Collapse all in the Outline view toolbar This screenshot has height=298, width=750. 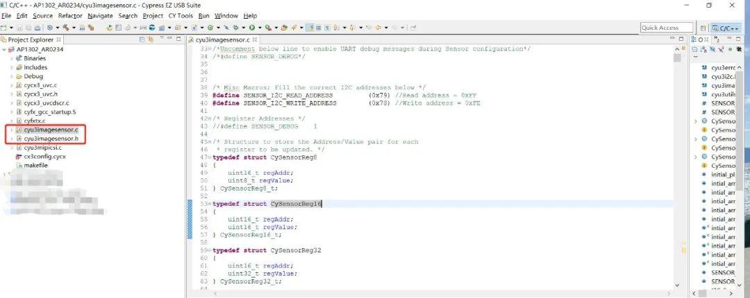(694, 49)
